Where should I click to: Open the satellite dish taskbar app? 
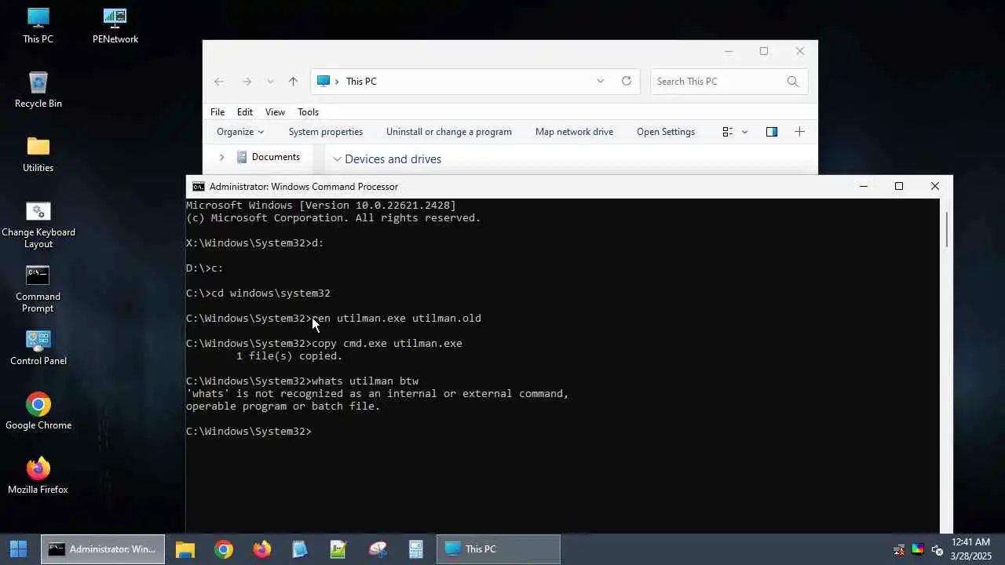click(378, 549)
